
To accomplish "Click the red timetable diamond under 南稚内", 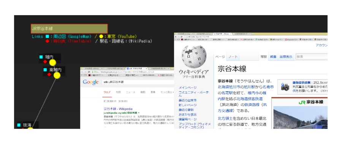I will coord(49,75).
